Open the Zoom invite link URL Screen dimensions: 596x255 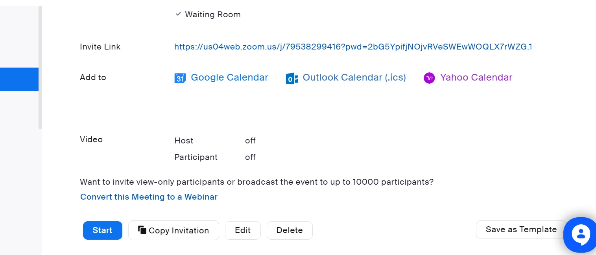click(353, 47)
